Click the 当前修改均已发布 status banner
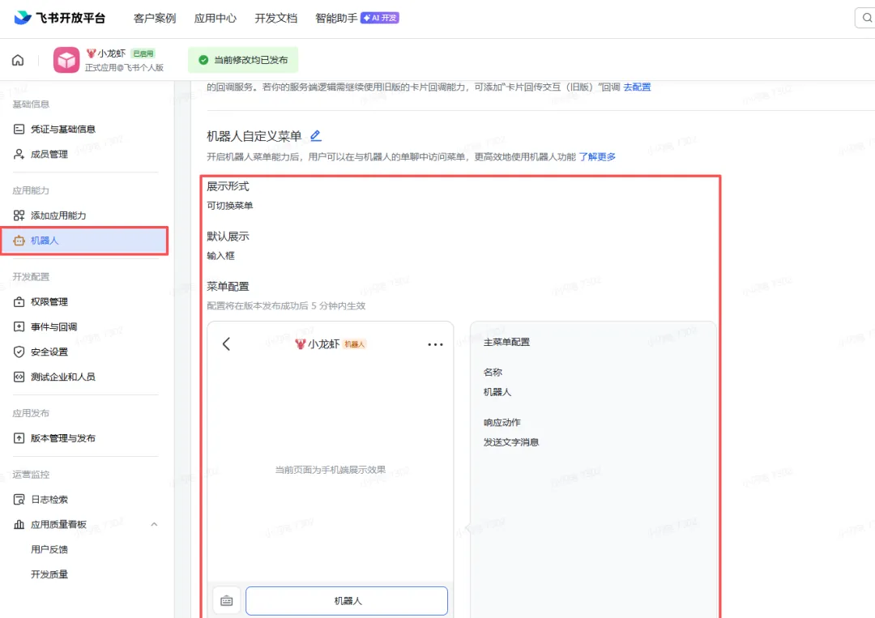The image size is (875, 618). coord(243,60)
